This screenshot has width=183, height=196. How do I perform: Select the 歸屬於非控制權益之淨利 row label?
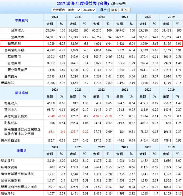click(19, 187)
